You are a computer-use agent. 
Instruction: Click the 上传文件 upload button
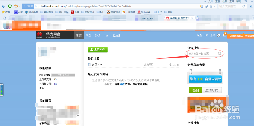(x=98, y=50)
